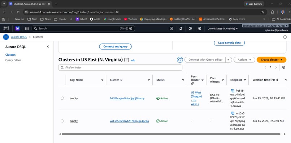Sort by Status column

point(183,80)
